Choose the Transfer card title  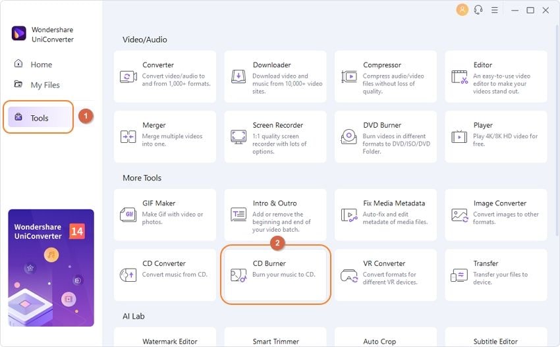(486, 263)
